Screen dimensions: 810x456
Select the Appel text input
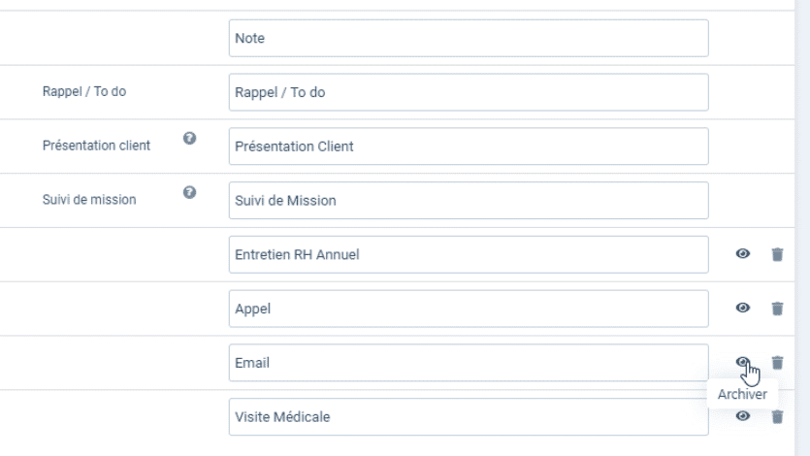click(469, 309)
